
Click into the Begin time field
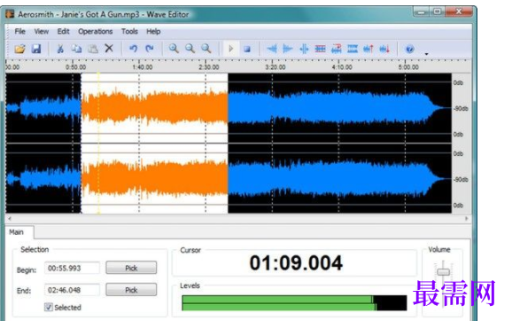coord(72,269)
